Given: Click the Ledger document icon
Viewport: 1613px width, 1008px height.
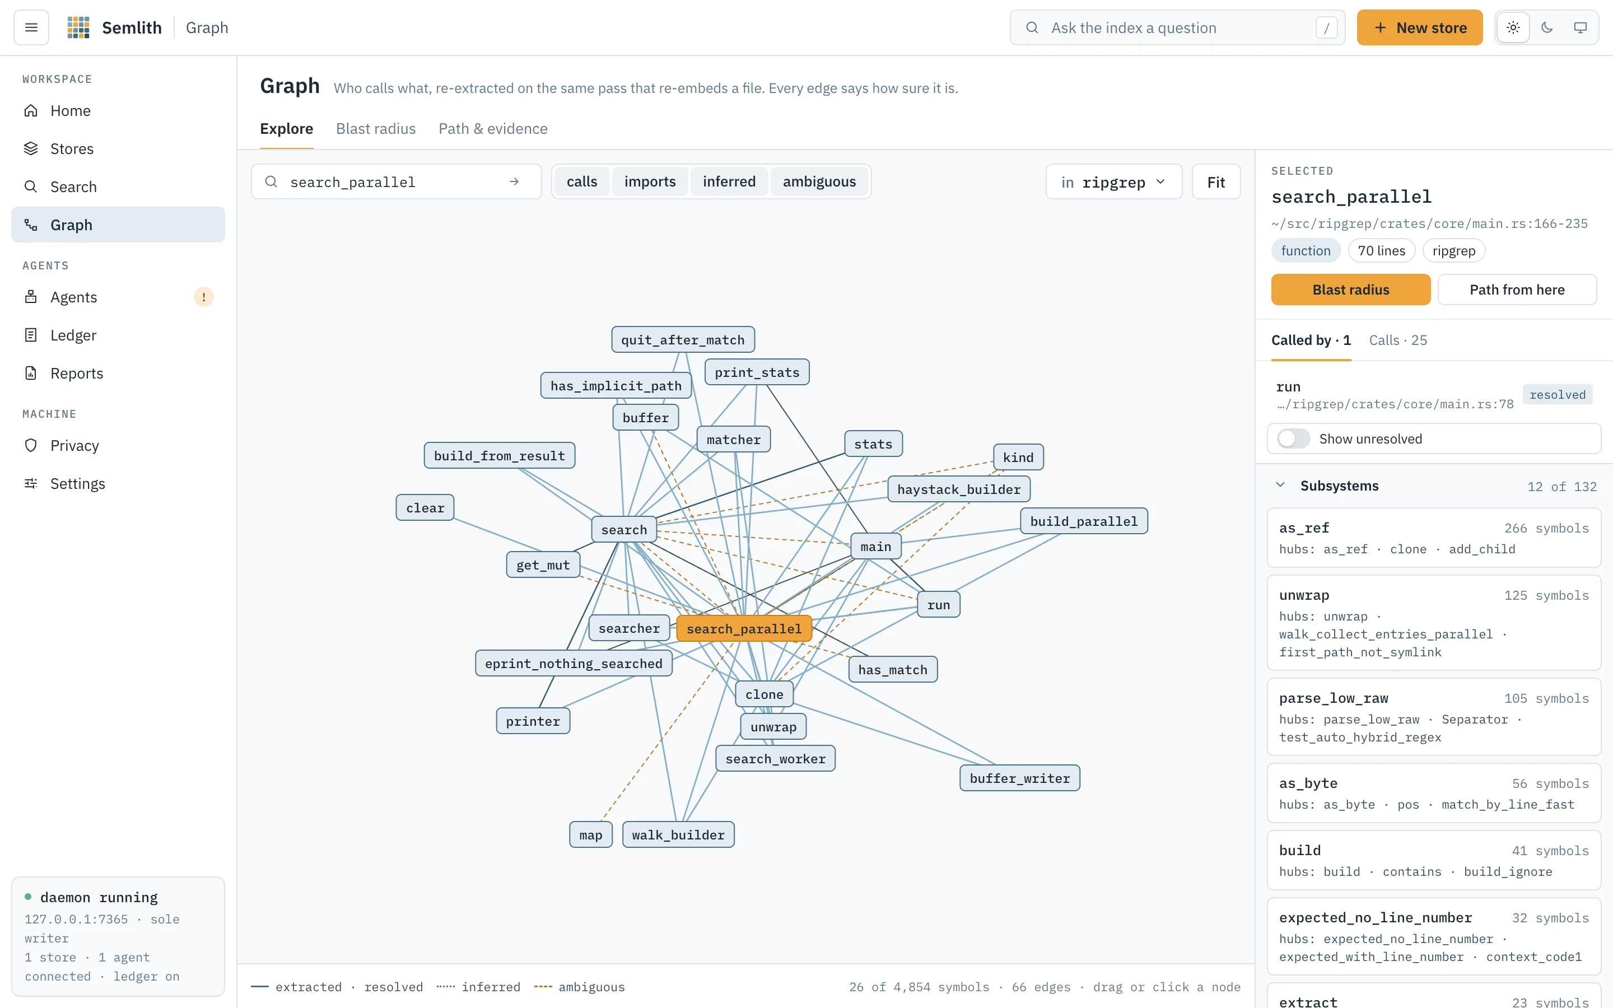Looking at the screenshot, I should pos(31,335).
